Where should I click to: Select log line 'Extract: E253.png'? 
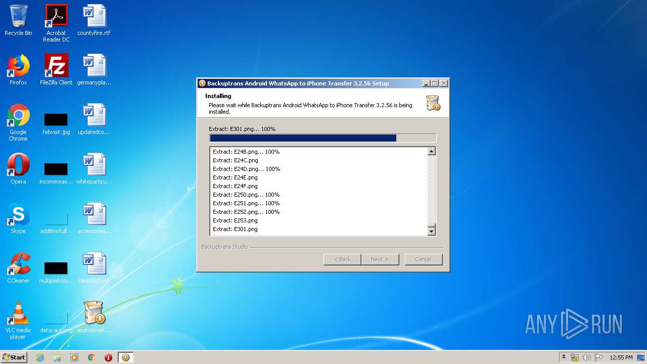[236, 220]
